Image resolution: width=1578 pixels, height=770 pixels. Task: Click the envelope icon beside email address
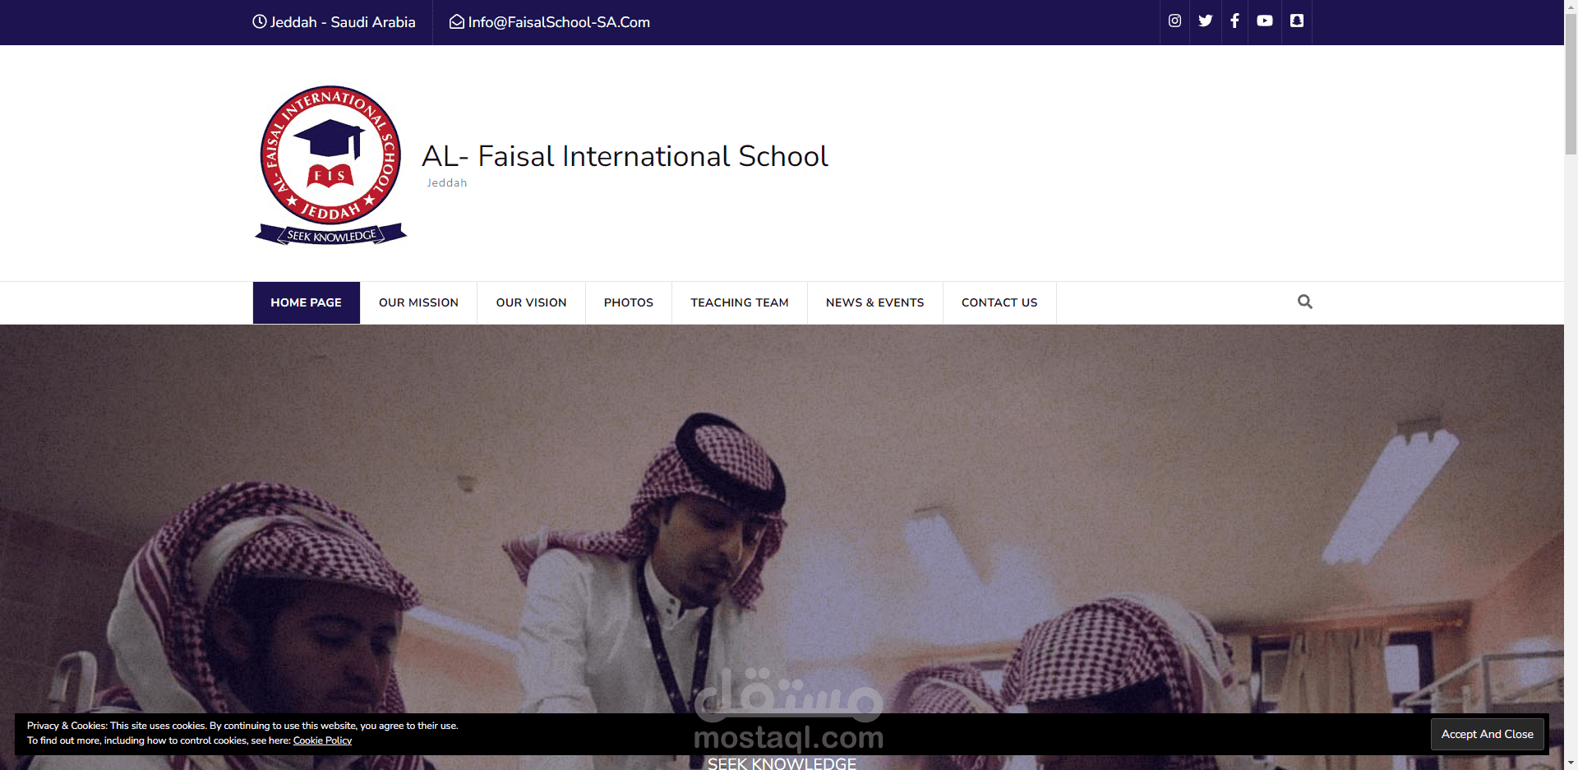457,22
